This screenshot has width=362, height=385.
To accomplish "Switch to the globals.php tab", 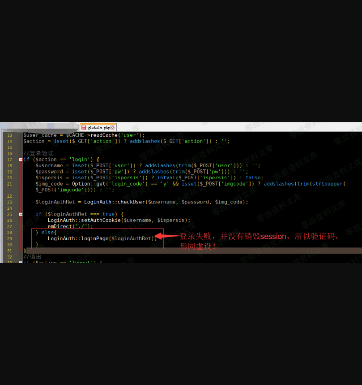I will click(x=98, y=128).
